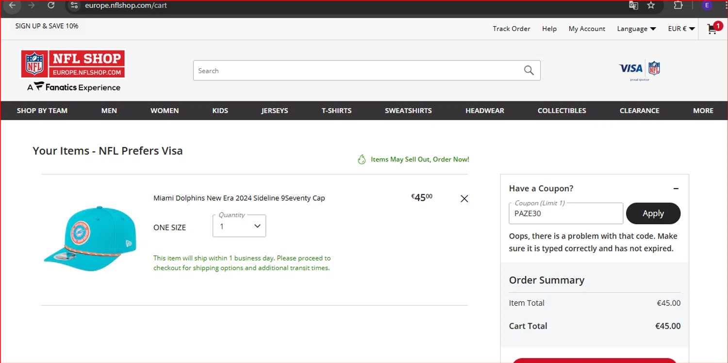Collapse the Have a Coupon section
The height and width of the screenshot is (363, 728).
point(676,189)
